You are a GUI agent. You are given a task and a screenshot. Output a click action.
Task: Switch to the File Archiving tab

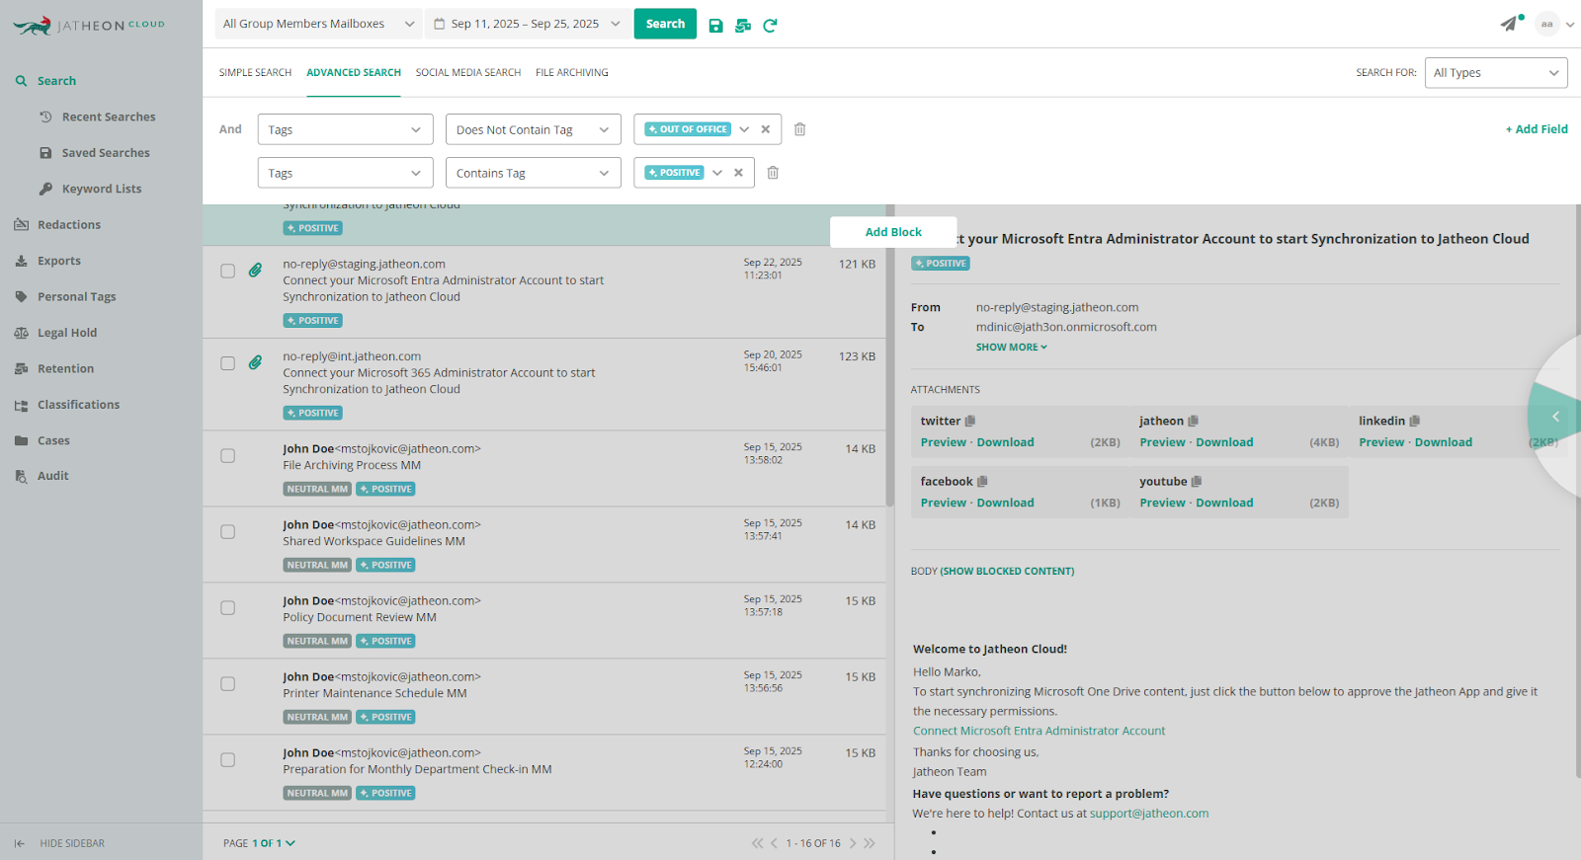pyautogui.click(x=572, y=73)
